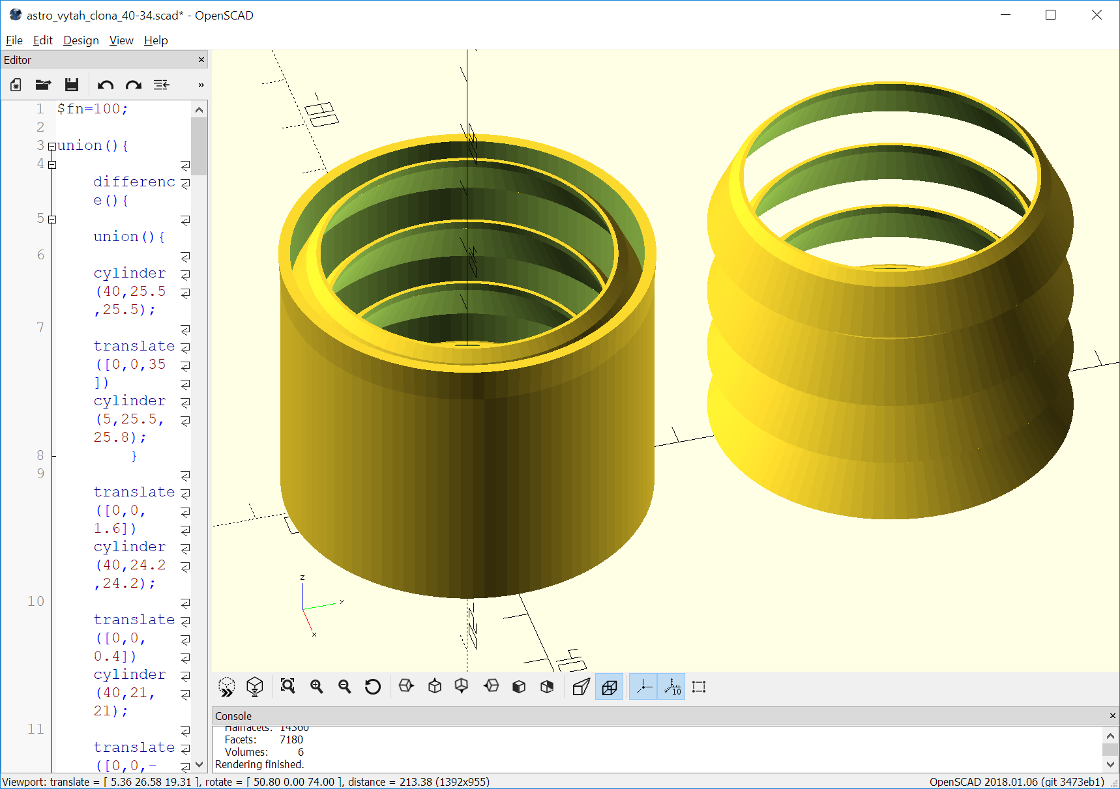Switch to the Top view cube icon

(x=435, y=686)
